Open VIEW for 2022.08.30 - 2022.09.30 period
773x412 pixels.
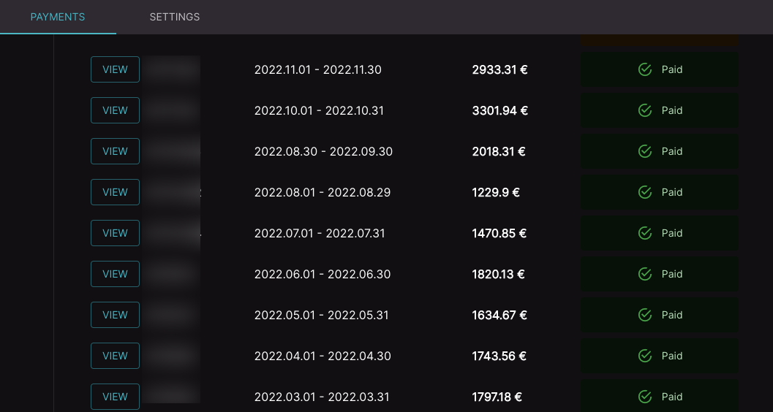pos(115,151)
